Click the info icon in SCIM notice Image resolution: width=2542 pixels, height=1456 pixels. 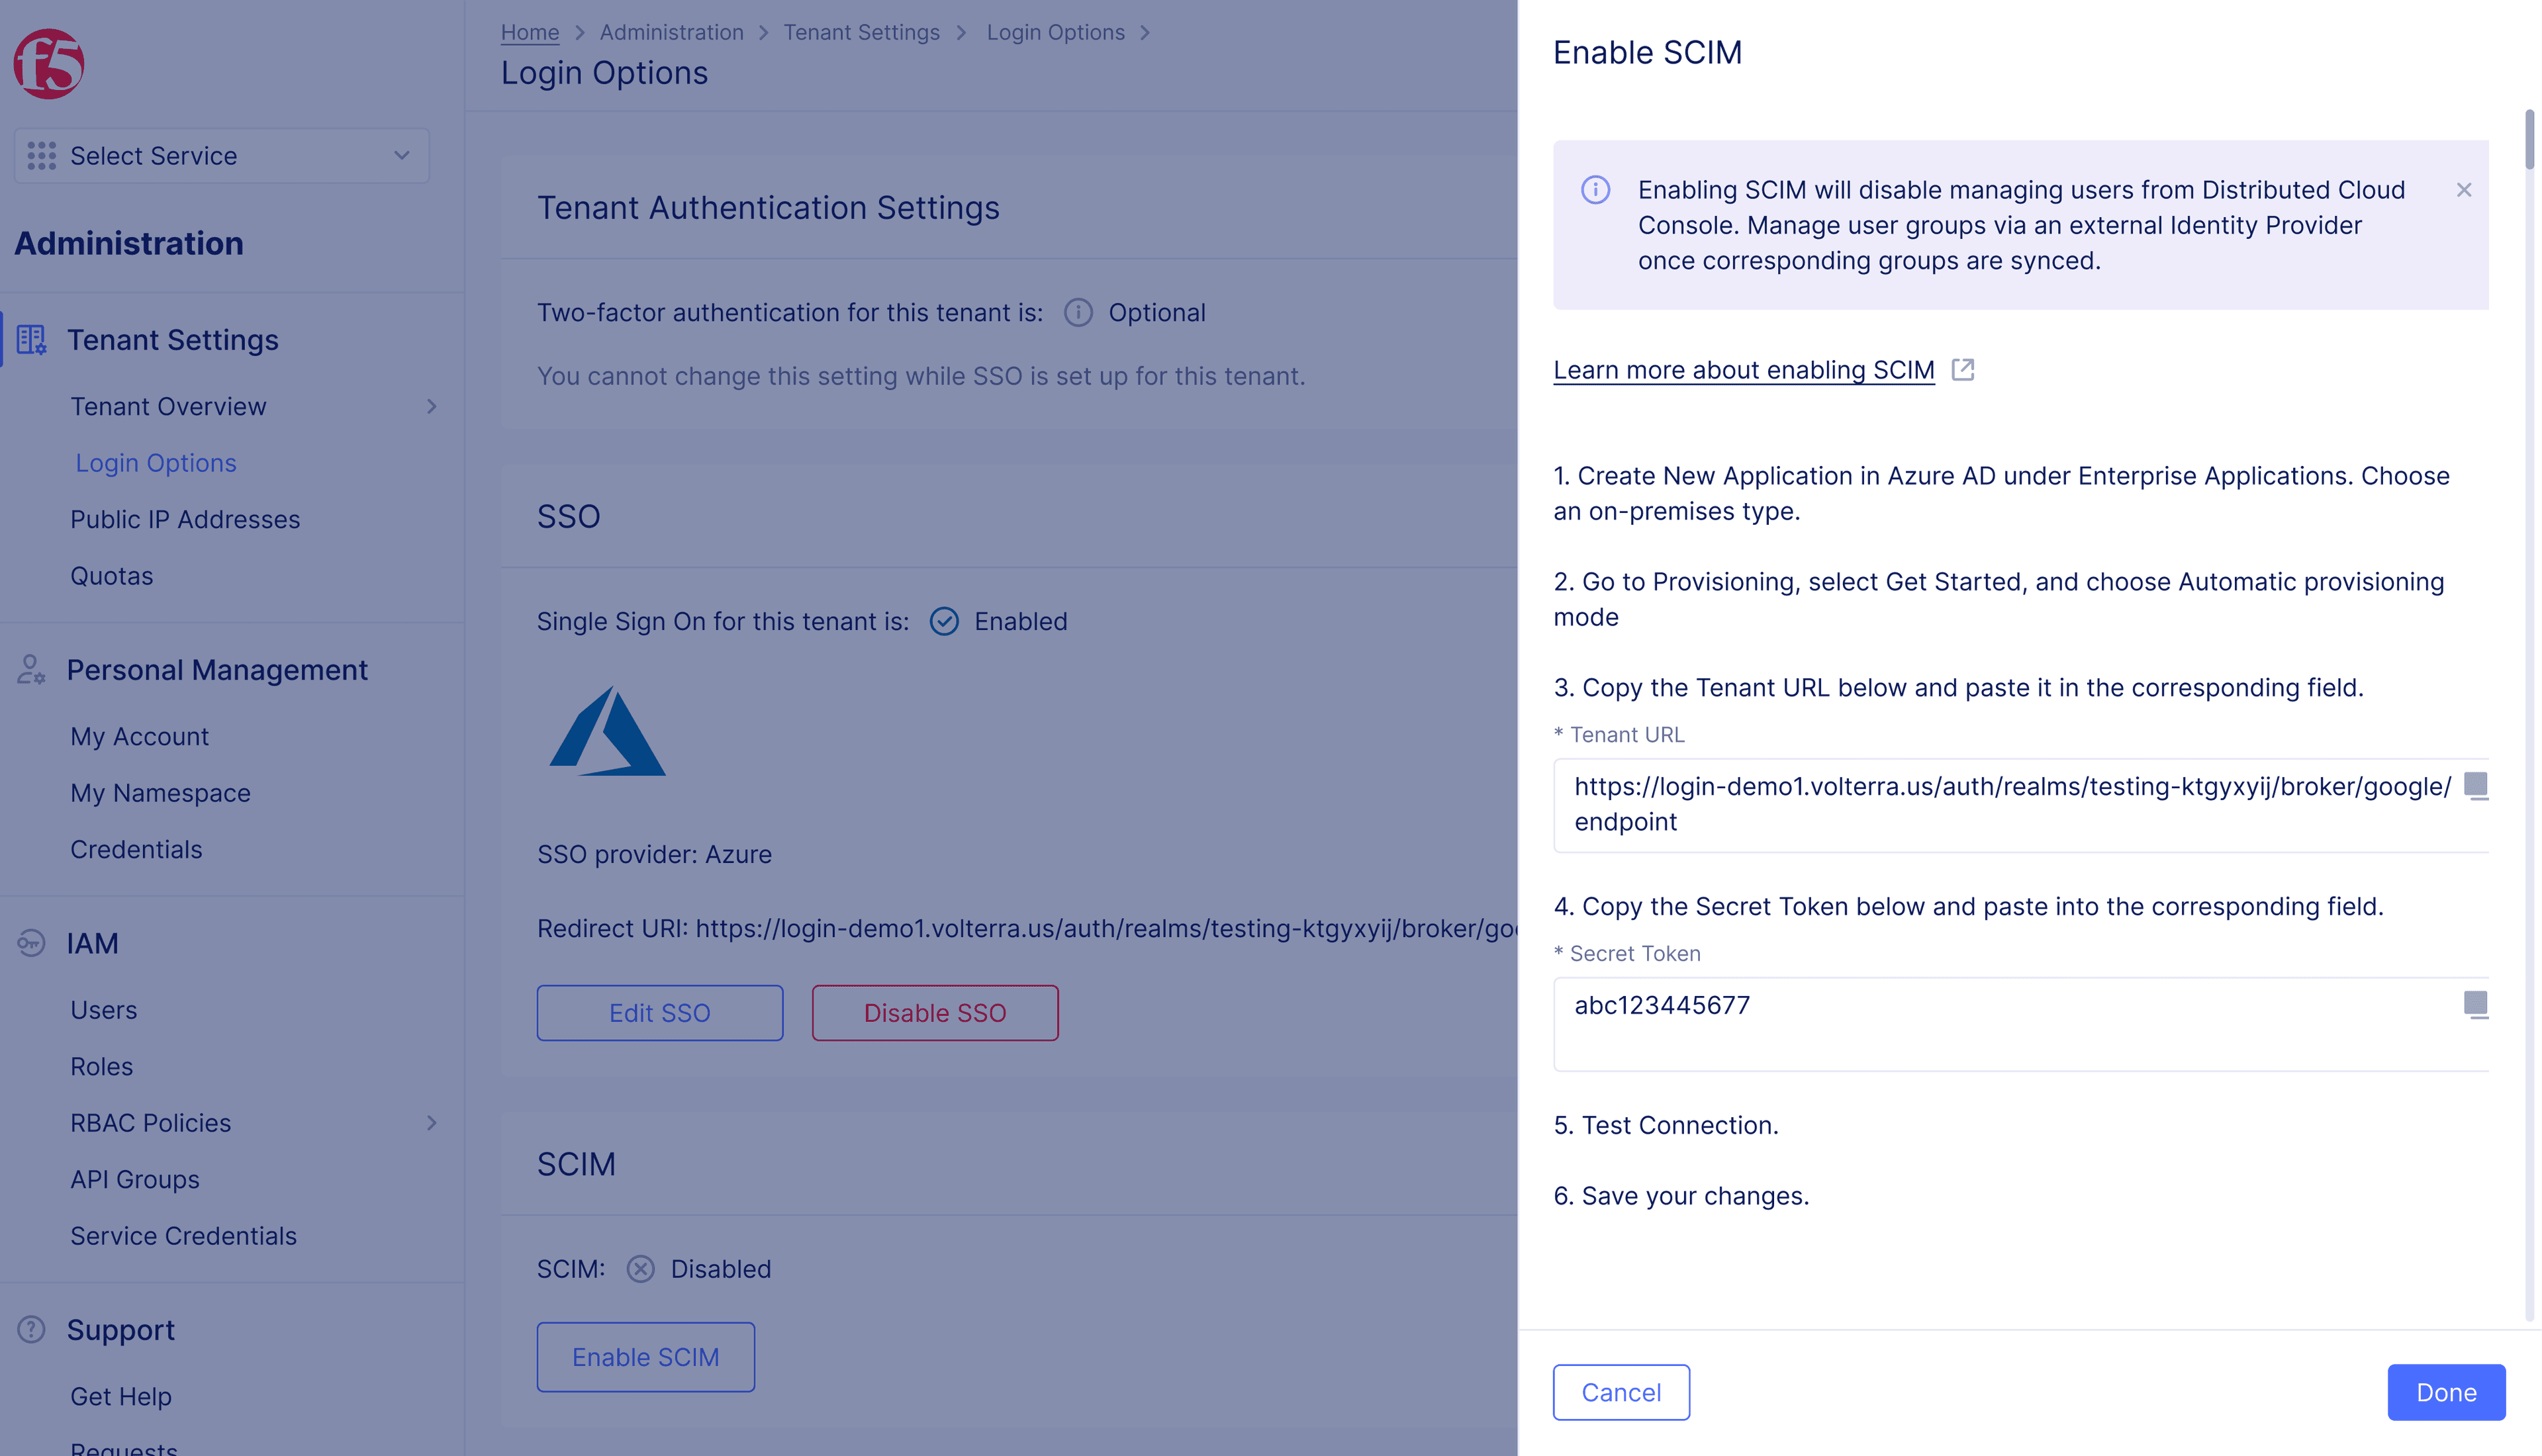1596,189
